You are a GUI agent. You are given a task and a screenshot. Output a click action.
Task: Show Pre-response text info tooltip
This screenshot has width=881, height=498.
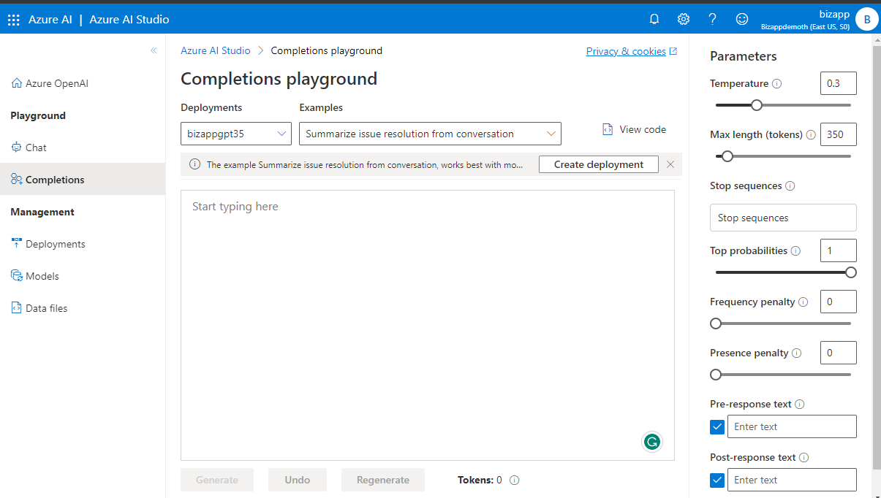(800, 404)
